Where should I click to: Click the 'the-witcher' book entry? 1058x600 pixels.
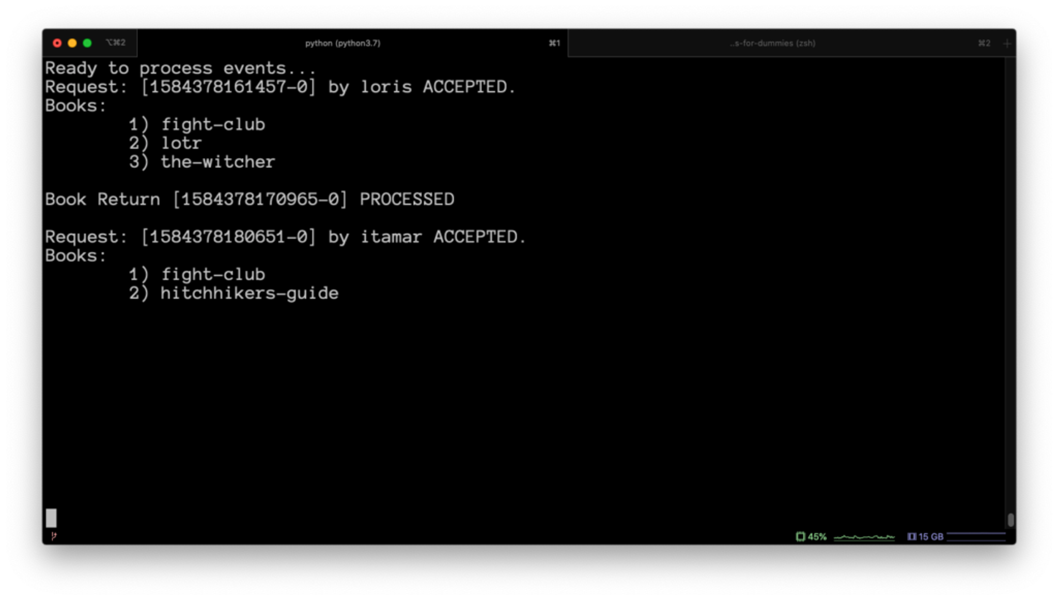(x=217, y=162)
